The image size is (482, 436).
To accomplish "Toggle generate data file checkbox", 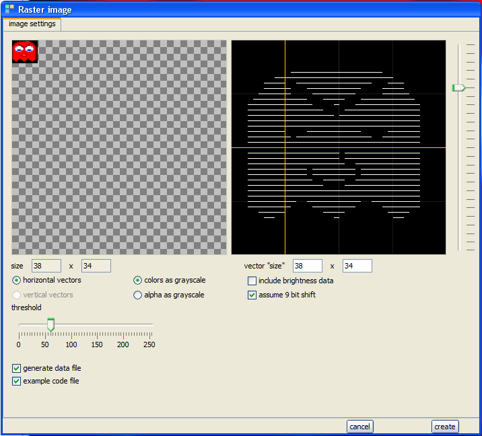I will point(17,368).
